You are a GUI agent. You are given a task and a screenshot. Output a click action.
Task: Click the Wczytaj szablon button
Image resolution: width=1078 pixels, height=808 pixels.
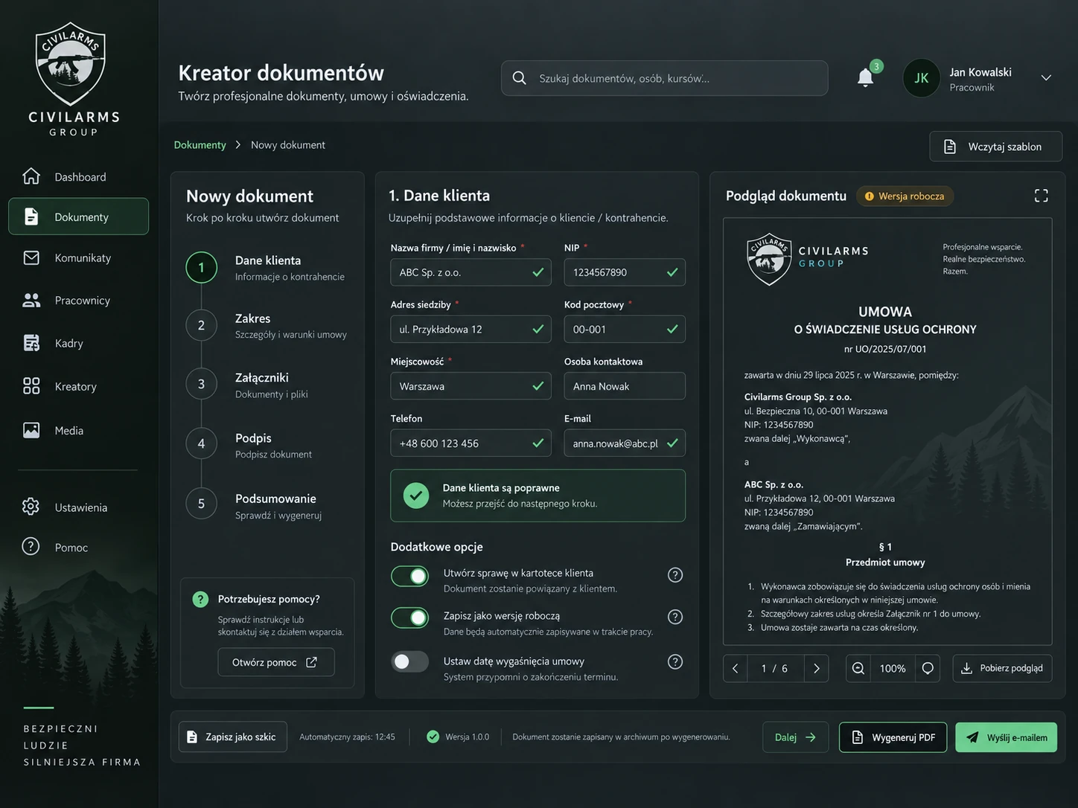[x=996, y=147]
